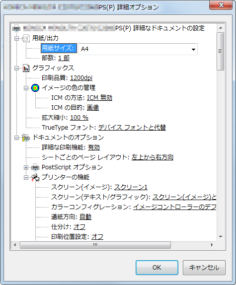236x285 pixels.
Task: Select the ICM 無効 setting link
Action: click(x=99, y=98)
